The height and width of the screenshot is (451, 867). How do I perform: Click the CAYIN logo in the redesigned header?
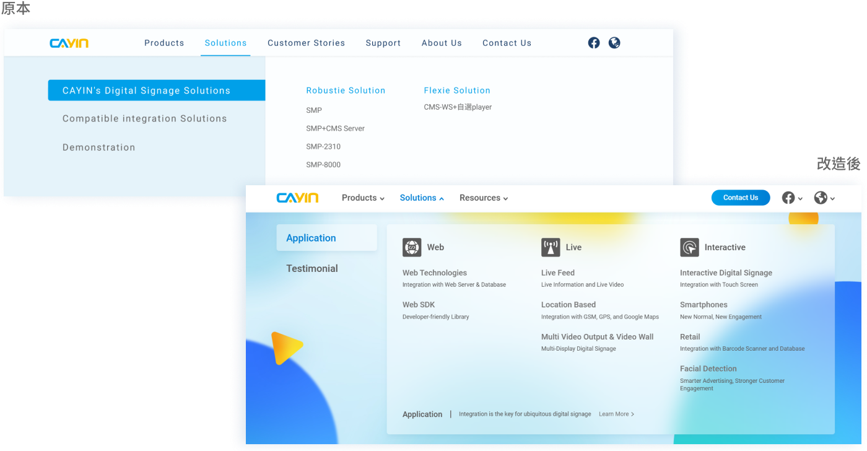297,198
